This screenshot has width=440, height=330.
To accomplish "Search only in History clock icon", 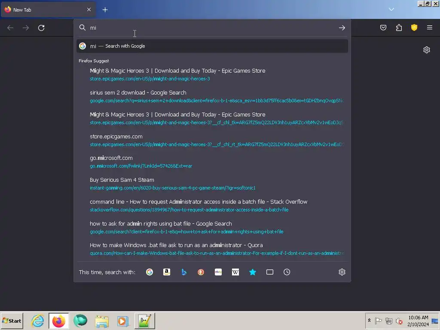I will point(287,272).
